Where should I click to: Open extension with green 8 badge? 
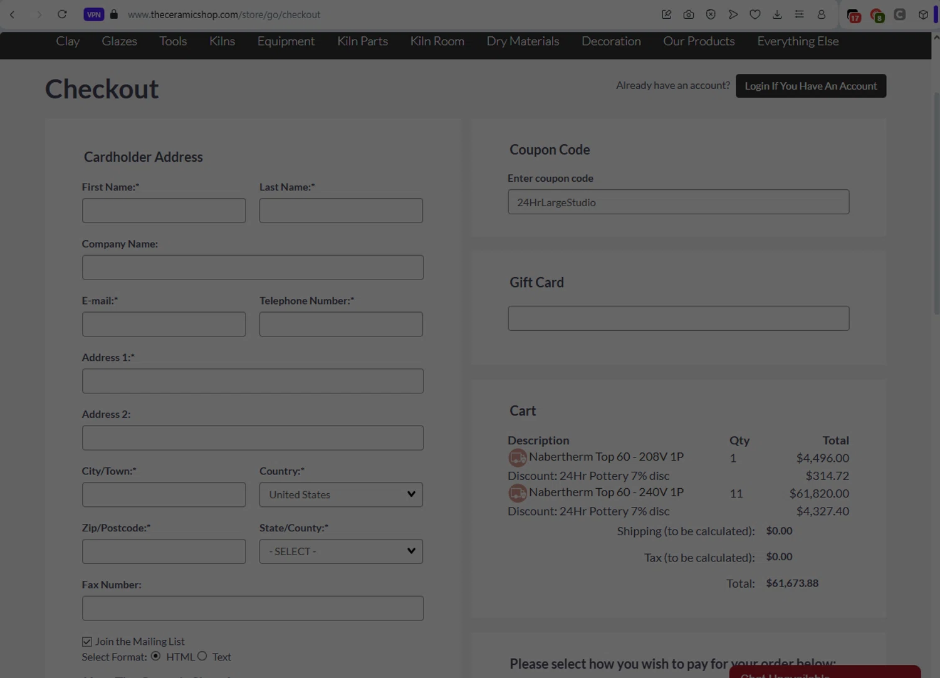tap(877, 16)
